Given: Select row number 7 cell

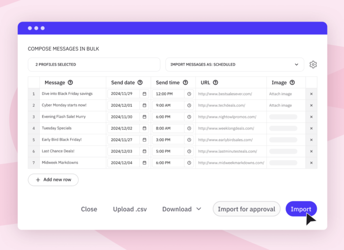Looking at the screenshot, I should point(33,163).
